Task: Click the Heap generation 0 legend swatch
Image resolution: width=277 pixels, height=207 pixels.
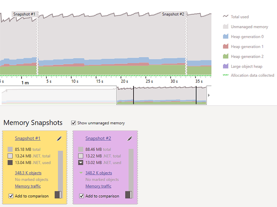Action: pos(225,37)
